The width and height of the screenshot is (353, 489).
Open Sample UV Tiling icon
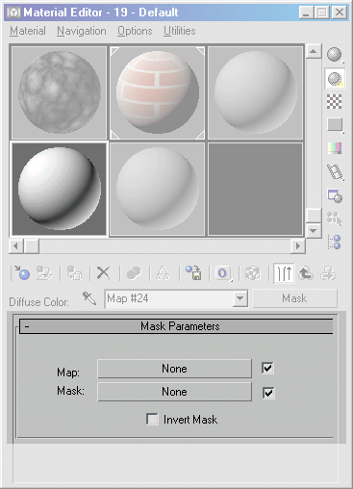pyautogui.click(x=335, y=125)
